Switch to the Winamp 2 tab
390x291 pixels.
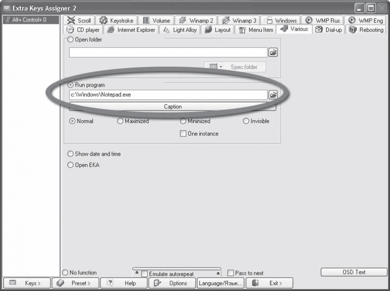(196, 20)
